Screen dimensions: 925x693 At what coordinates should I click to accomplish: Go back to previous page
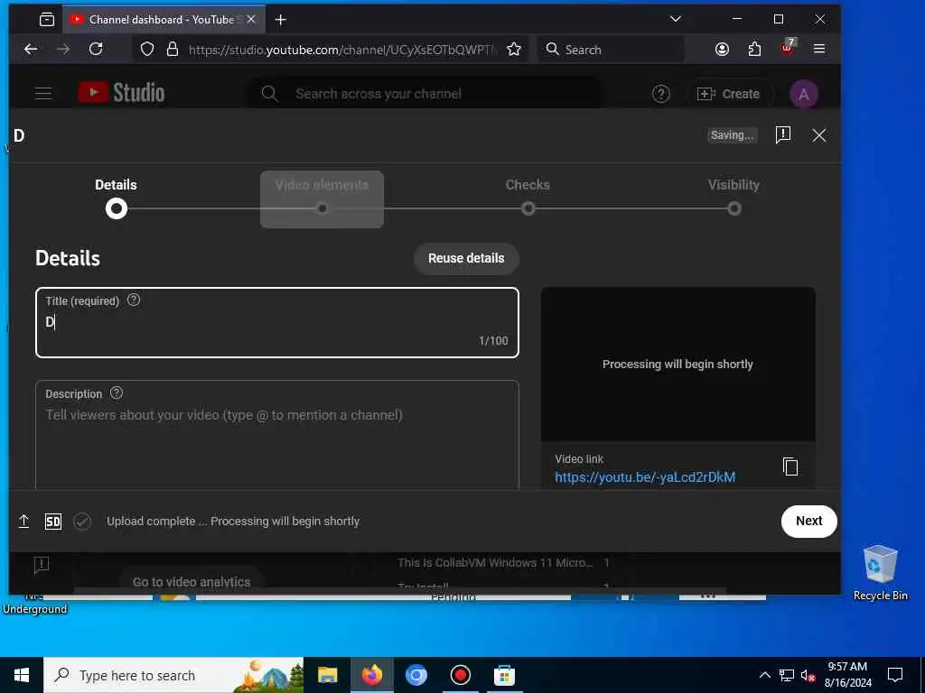click(31, 50)
